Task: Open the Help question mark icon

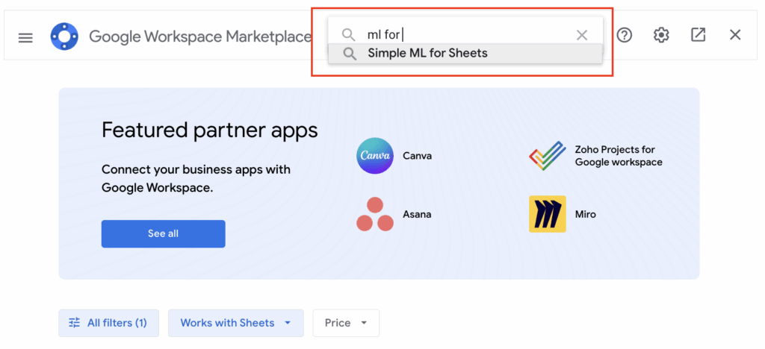Action: click(x=625, y=35)
